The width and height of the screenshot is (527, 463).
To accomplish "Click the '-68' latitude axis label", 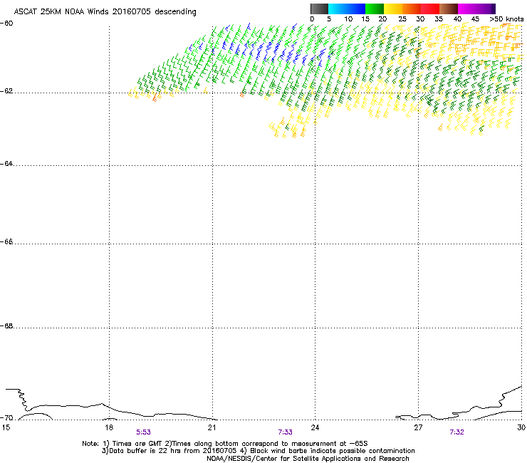I will pos(6,326).
